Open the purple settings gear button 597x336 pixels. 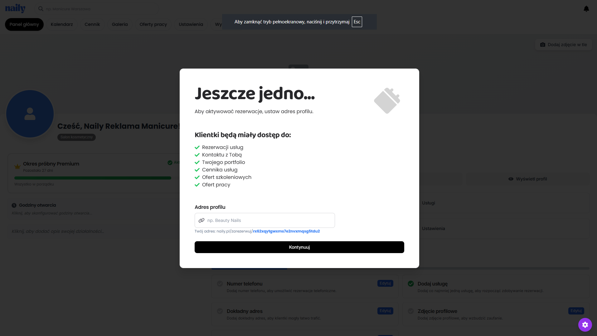(x=585, y=325)
